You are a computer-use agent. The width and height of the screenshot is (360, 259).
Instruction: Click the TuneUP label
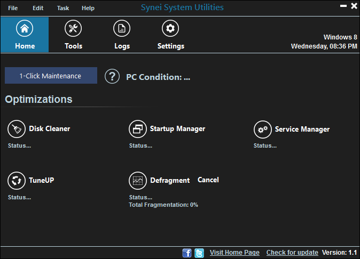[42, 180]
